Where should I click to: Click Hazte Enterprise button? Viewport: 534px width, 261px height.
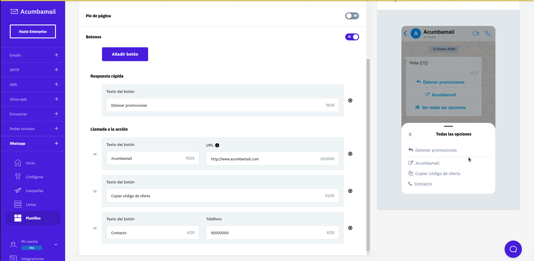tap(33, 31)
